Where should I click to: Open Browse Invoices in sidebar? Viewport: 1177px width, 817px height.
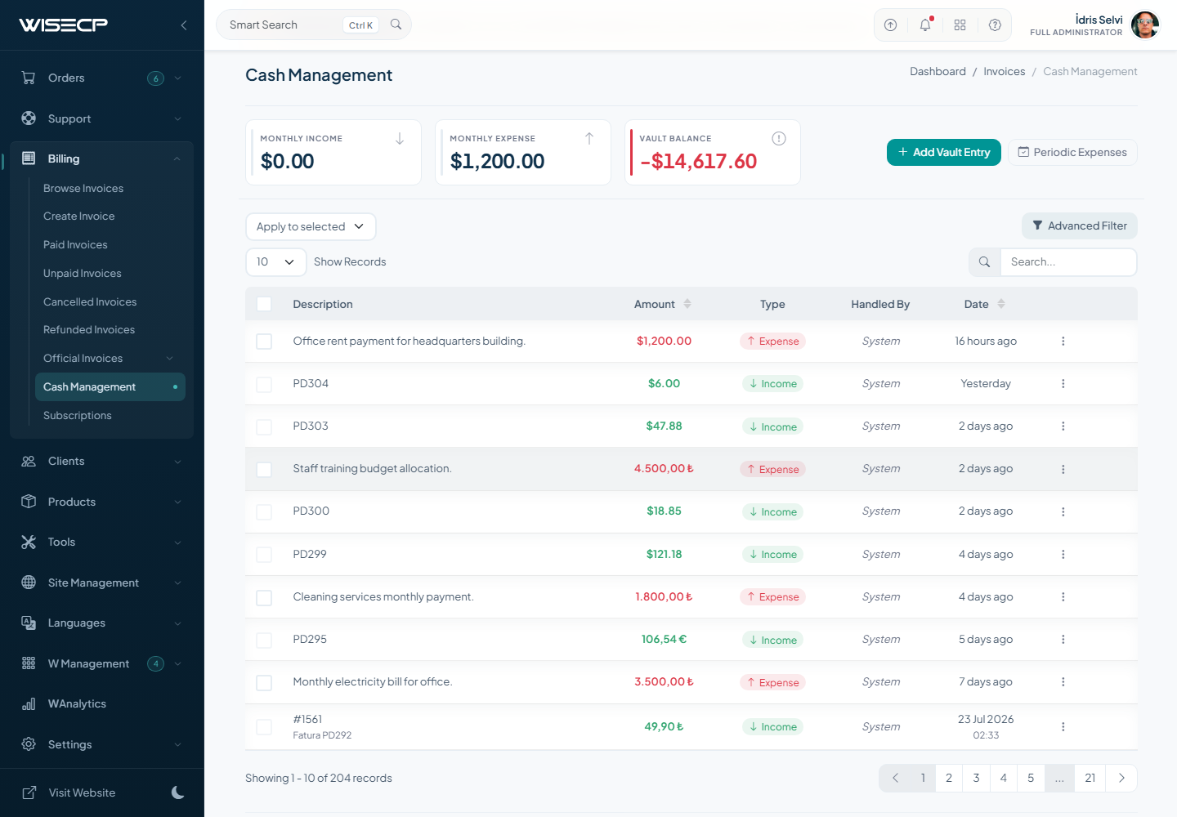[83, 189]
